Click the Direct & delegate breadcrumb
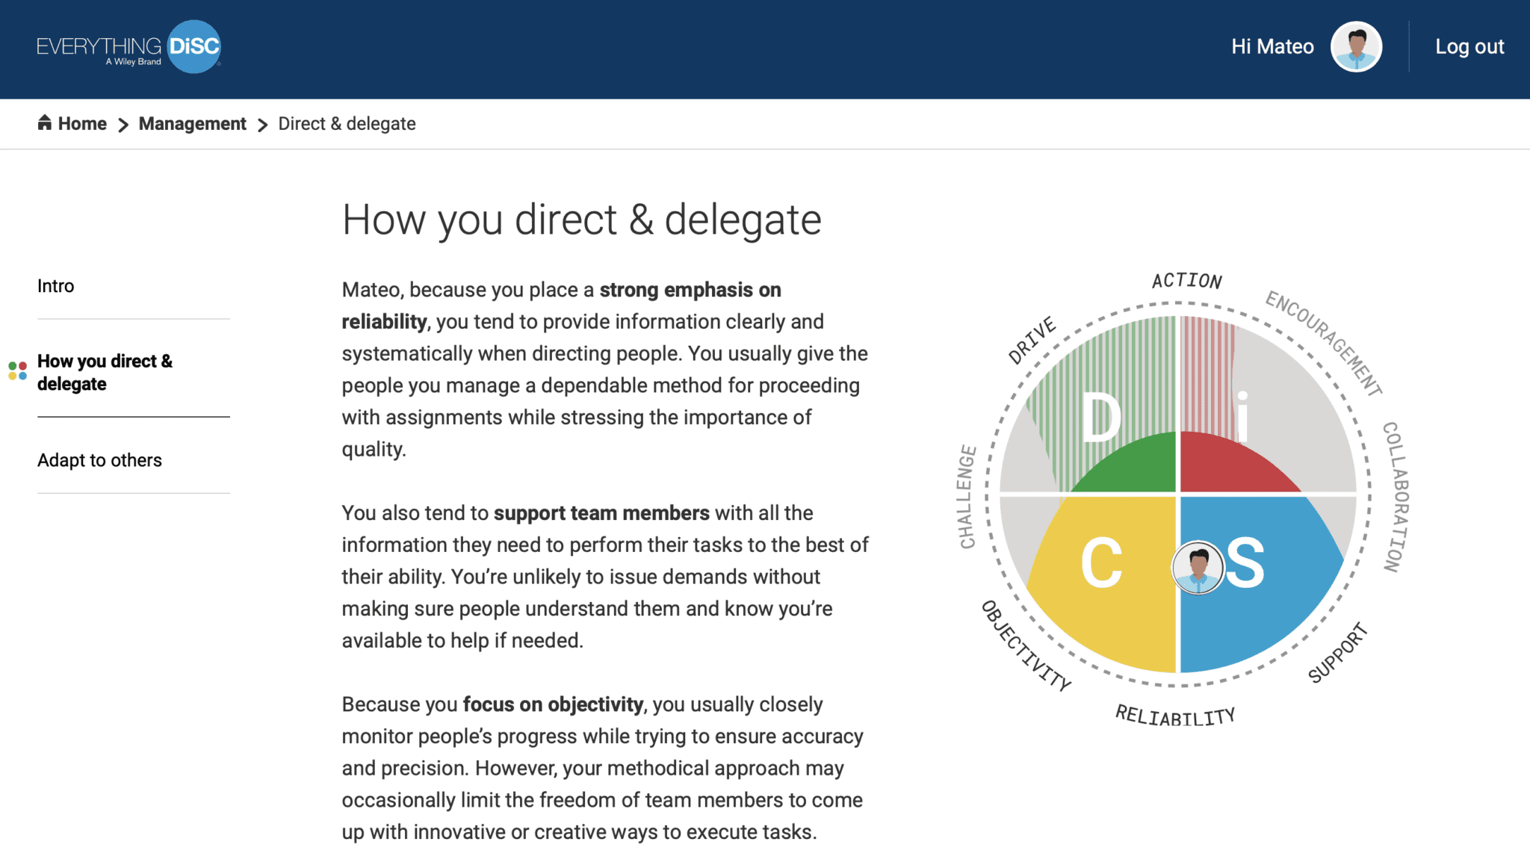The width and height of the screenshot is (1530, 868). click(346, 123)
